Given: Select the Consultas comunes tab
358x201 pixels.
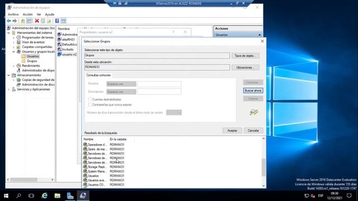Looking at the screenshot, I should [x=98, y=75].
